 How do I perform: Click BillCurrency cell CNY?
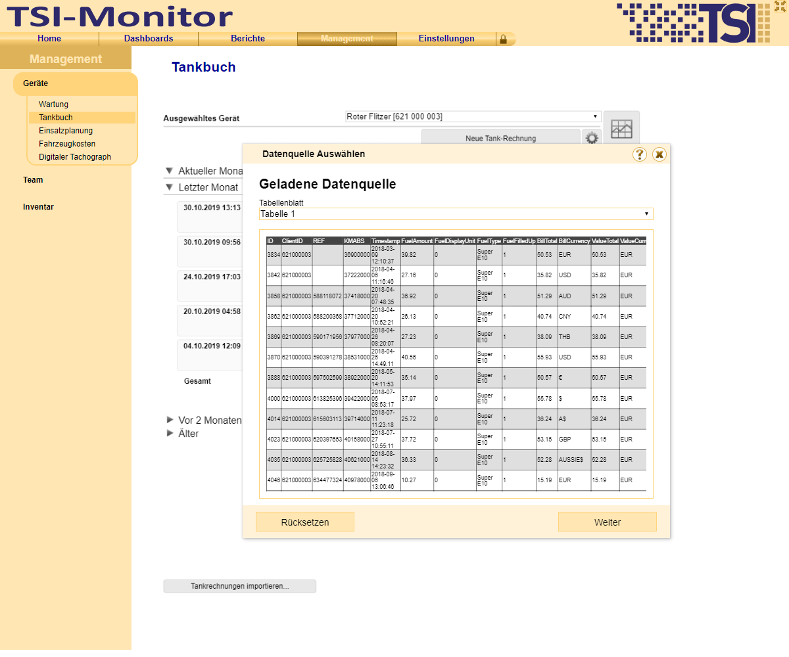[x=574, y=317]
